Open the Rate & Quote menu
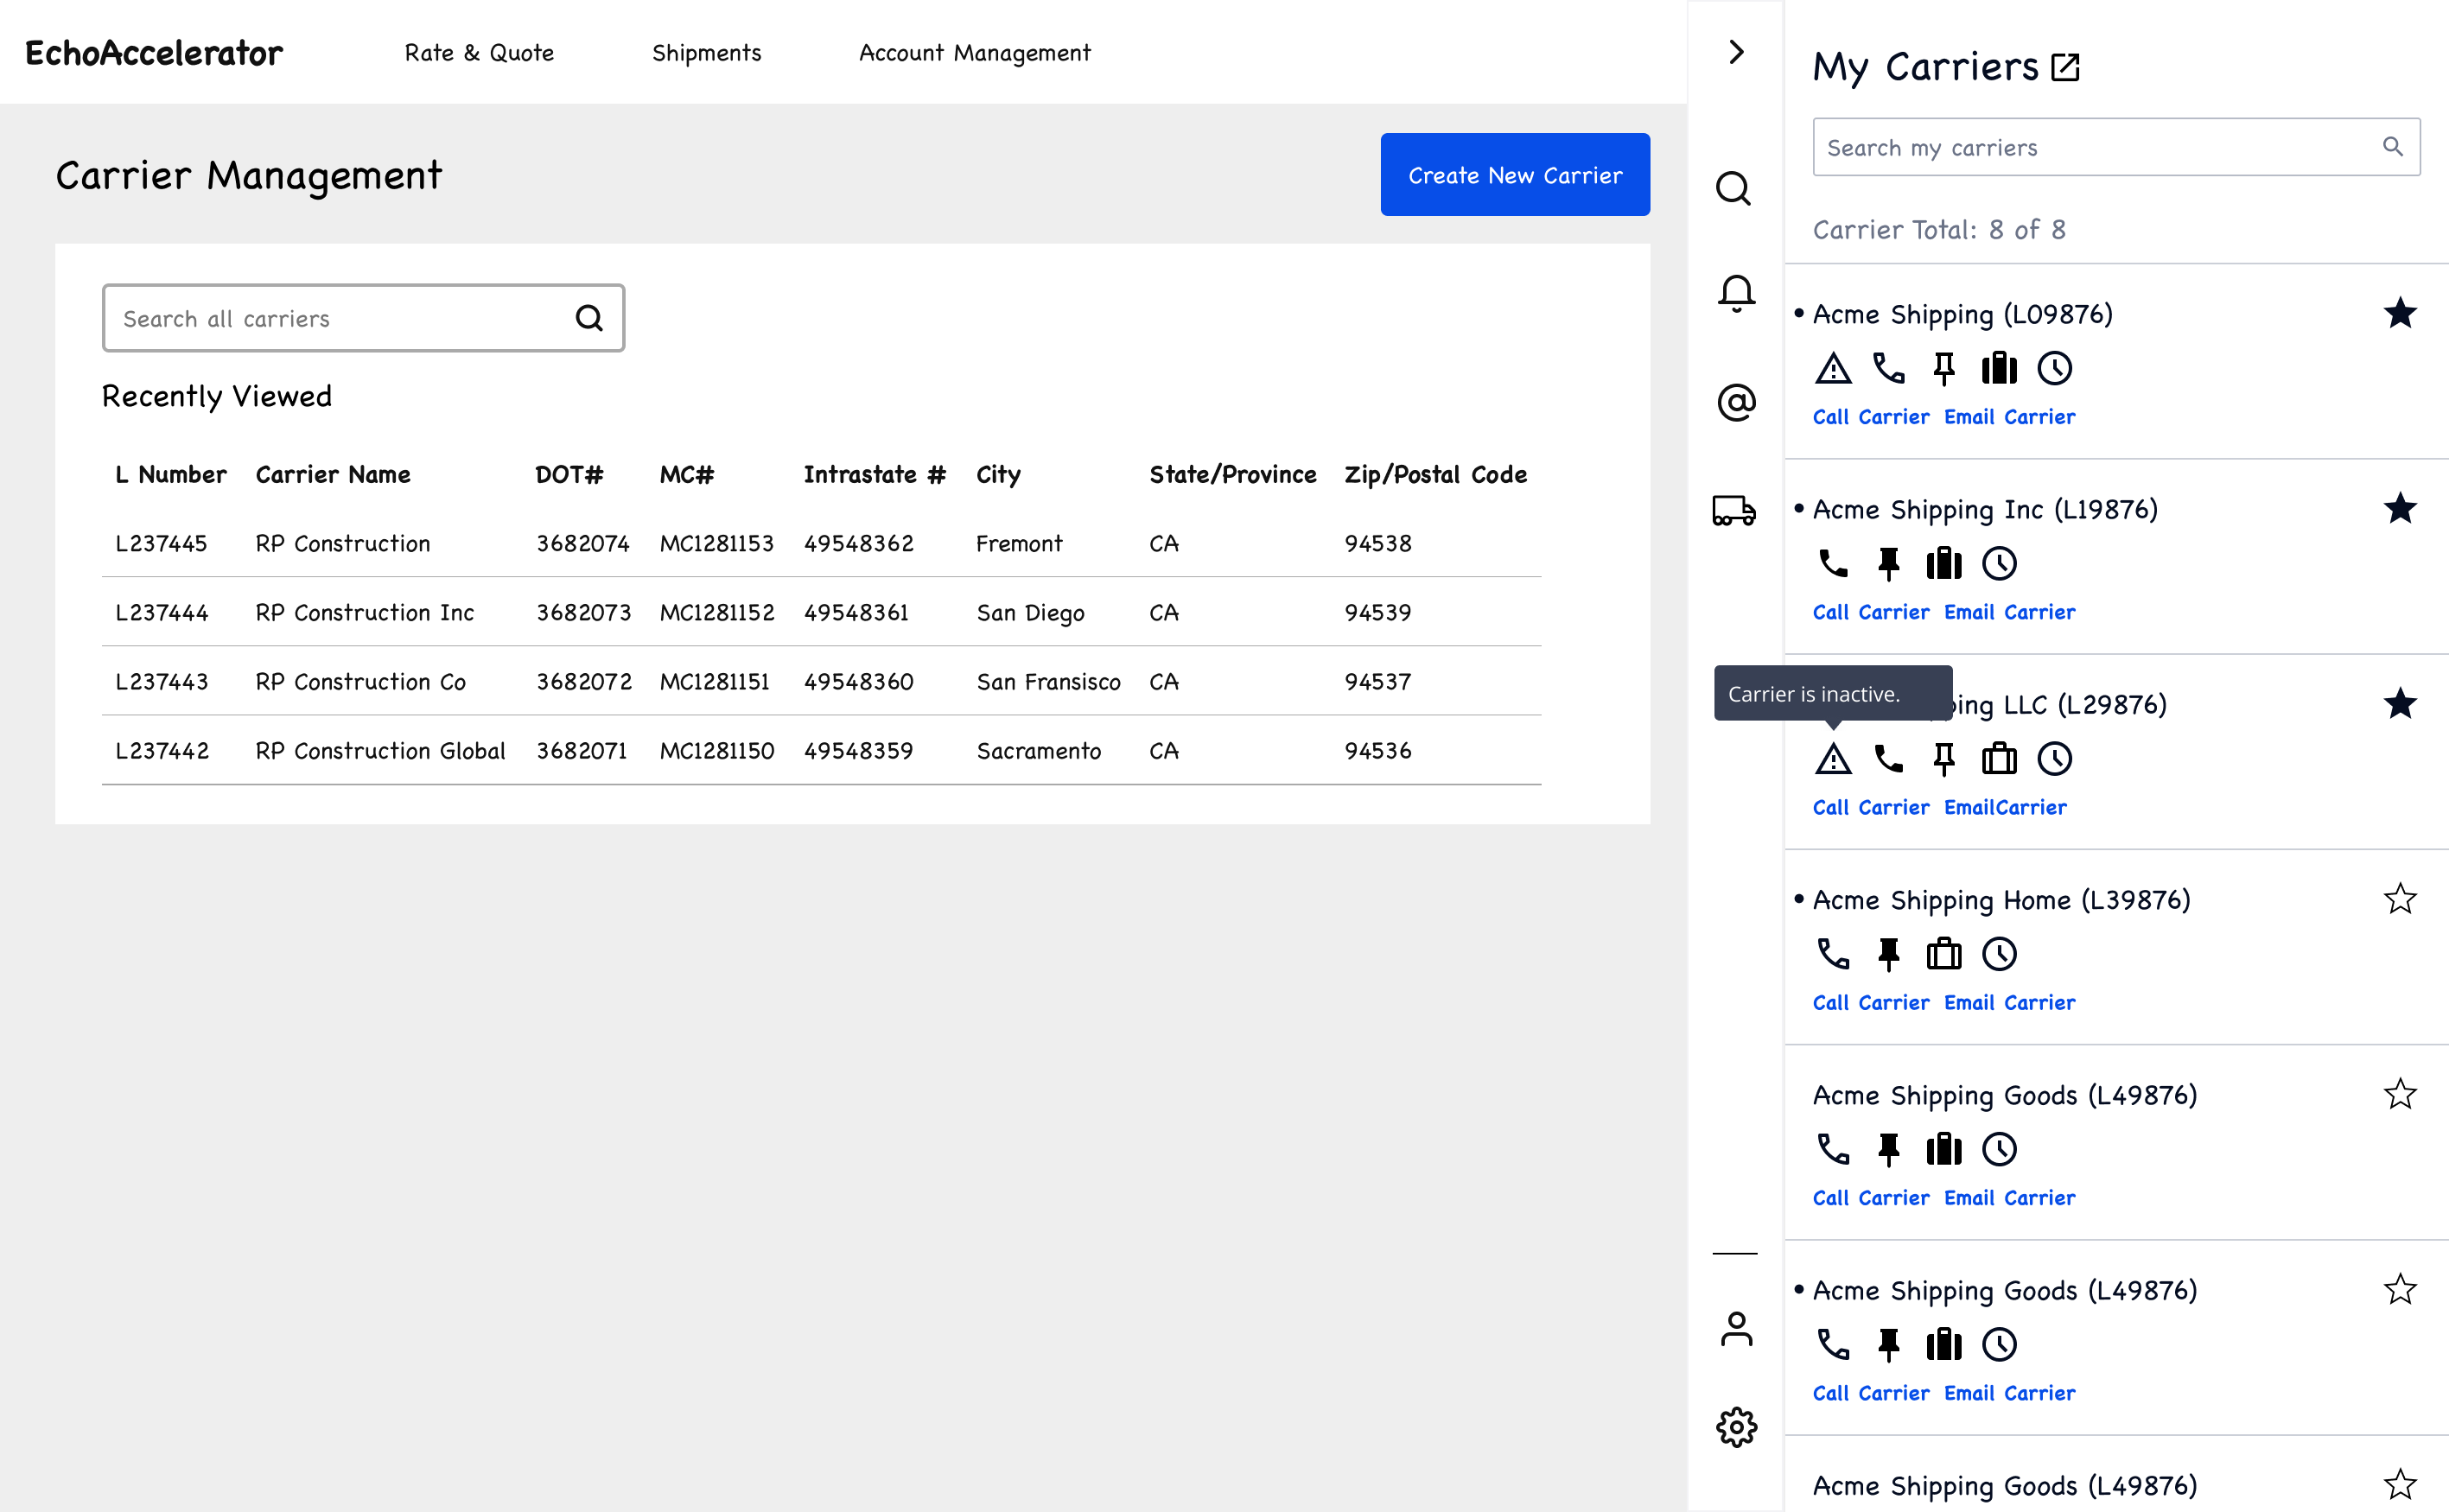 pyautogui.click(x=479, y=53)
